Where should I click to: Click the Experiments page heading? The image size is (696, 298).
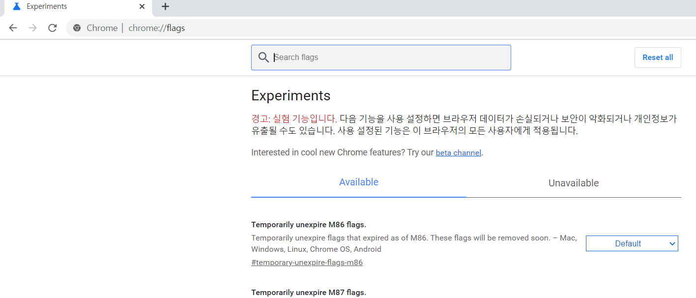click(291, 95)
